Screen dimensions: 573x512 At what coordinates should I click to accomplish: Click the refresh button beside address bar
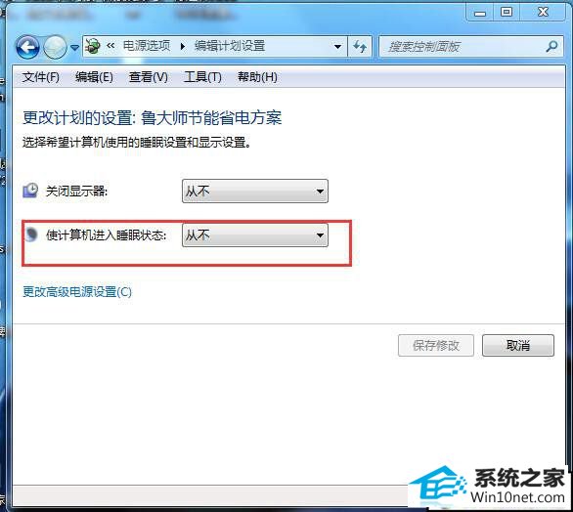coord(360,46)
